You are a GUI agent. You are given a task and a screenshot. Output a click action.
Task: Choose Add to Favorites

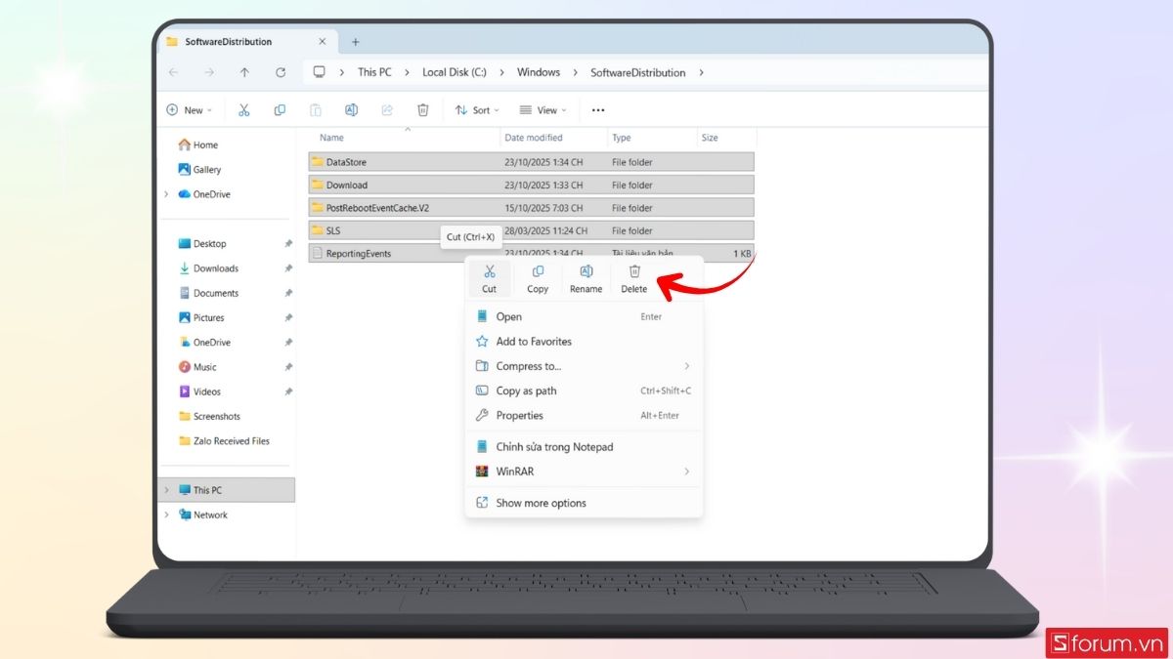(x=583, y=342)
